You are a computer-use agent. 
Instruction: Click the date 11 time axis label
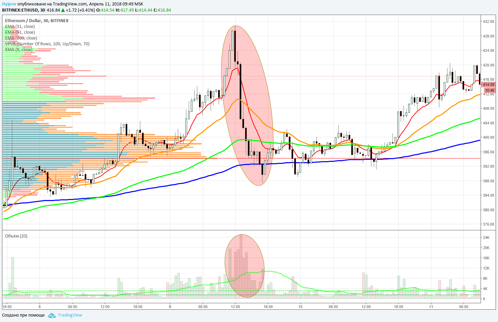click(431, 307)
